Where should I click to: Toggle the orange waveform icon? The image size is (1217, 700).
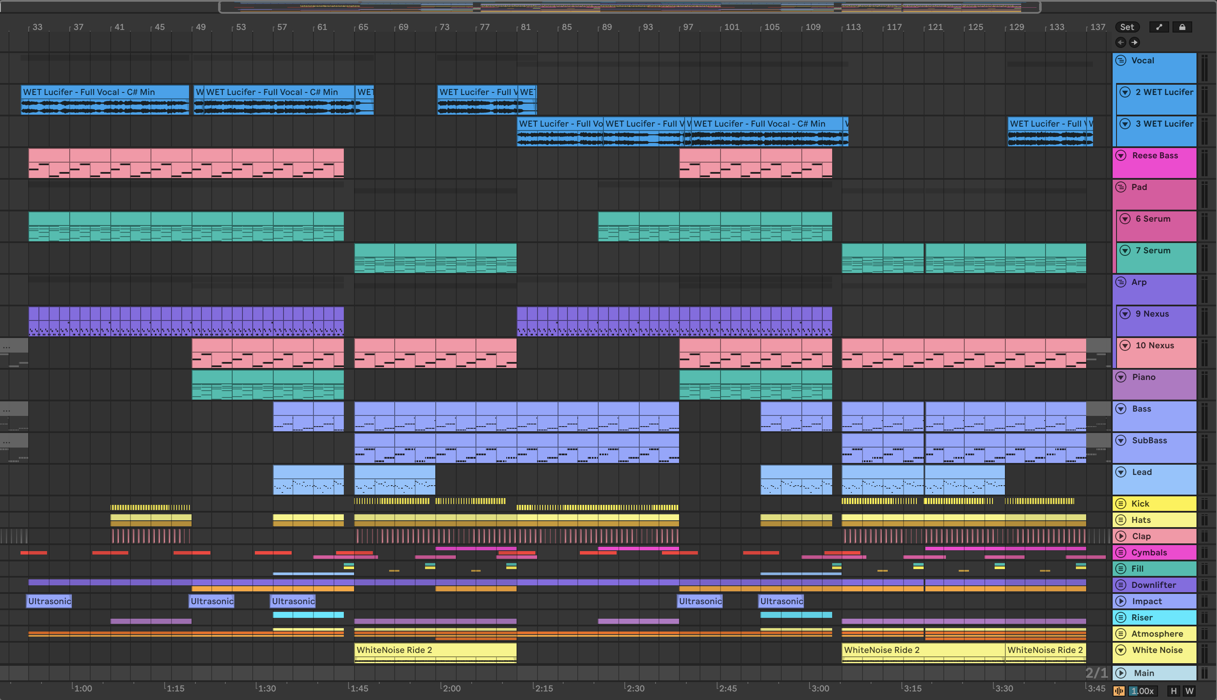point(1119,691)
